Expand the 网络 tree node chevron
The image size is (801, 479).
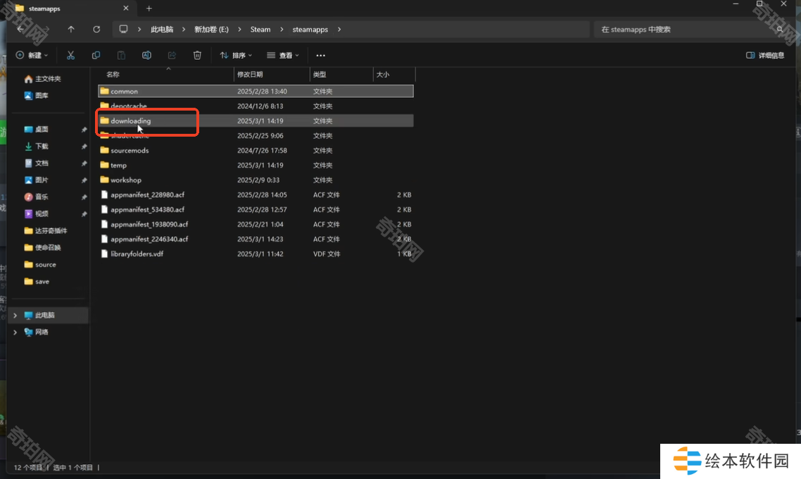click(x=15, y=332)
